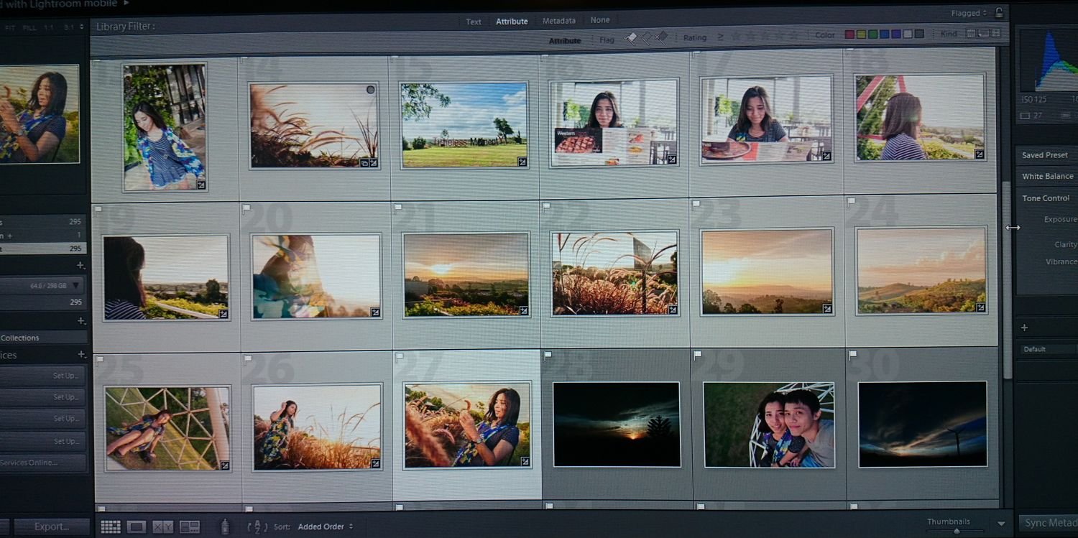
Task: Reverse the A-Z sort direction
Action: click(x=257, y=527)
